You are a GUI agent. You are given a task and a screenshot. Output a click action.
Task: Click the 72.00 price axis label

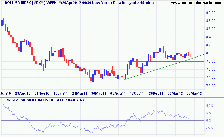pyautogui.click(x=211, y=86)
